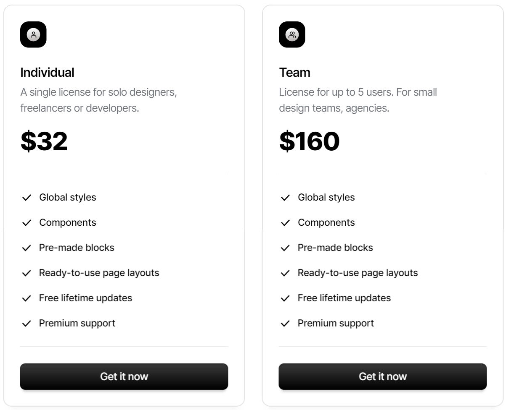Click the checkmark beside Free lifetime updates under Individual
Image resolution: width=506 pixels, height=410 pixels.
click(26, 298)
